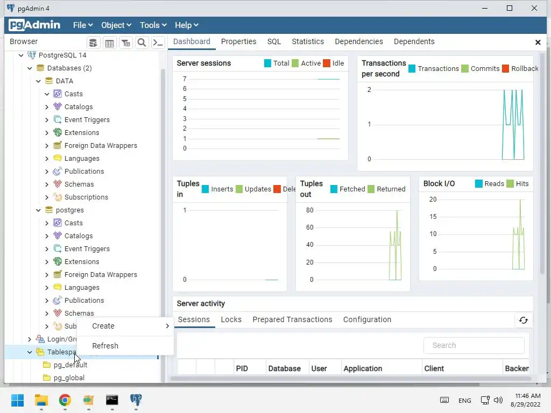Click the DATA database icon
The image size is (551, 413).
(49, 81)
